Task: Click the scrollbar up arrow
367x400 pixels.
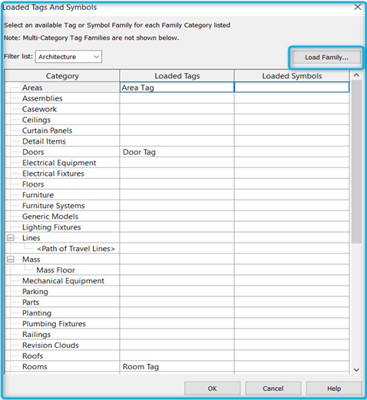Action: [356, 75]
